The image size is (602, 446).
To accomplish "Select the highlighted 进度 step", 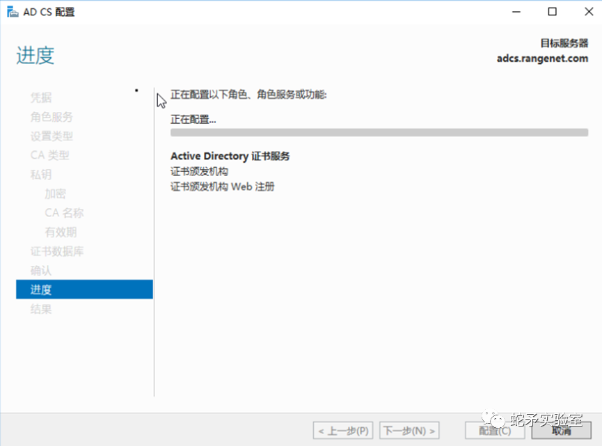I will click(84, 289).
